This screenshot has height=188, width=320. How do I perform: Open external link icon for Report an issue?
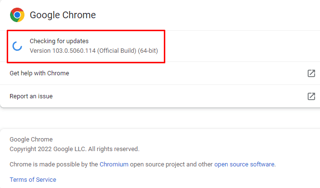(x=311, y=96)
